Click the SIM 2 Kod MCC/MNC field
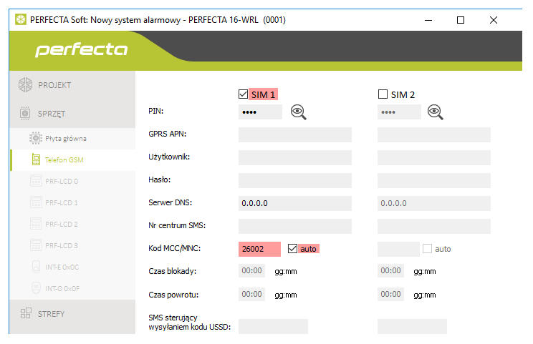Viewport: 533px width, 344px height. coord(398,249)
